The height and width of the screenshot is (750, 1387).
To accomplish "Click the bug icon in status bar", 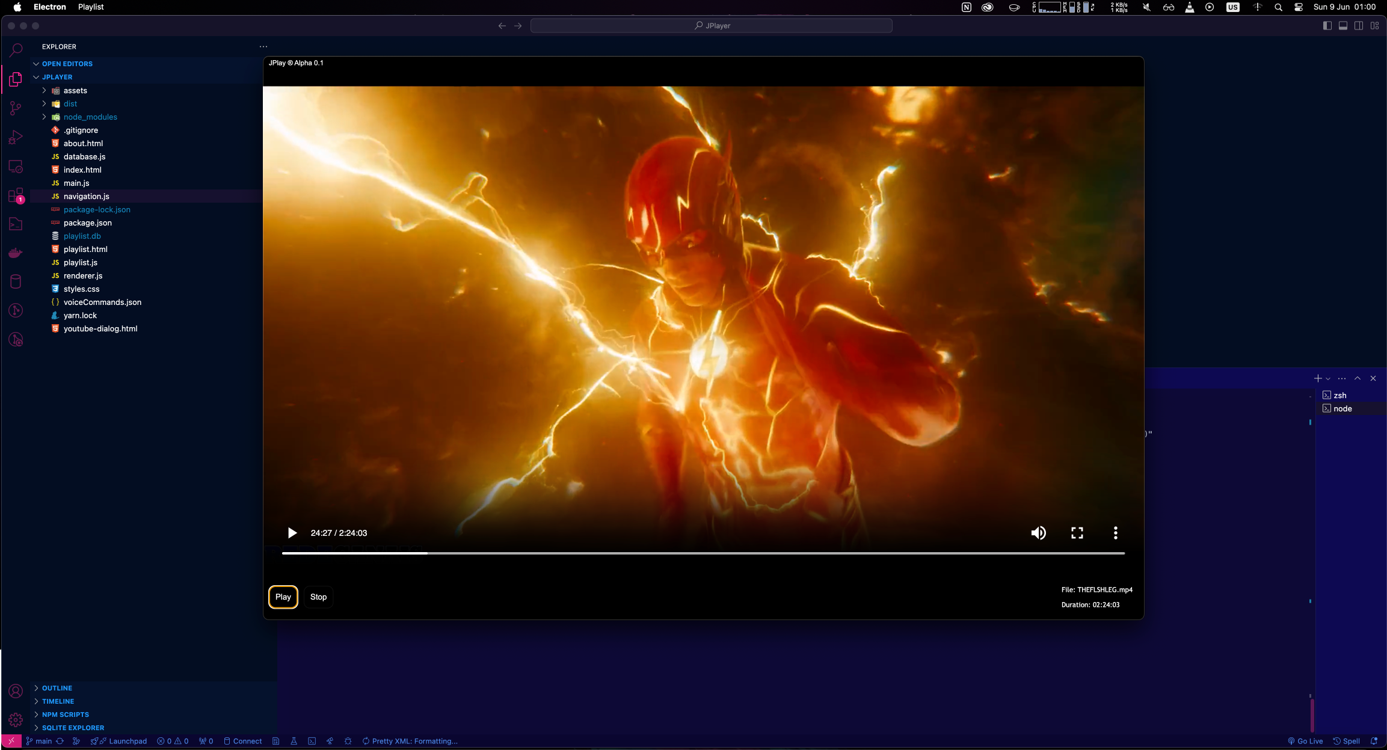I will point(348,741).
